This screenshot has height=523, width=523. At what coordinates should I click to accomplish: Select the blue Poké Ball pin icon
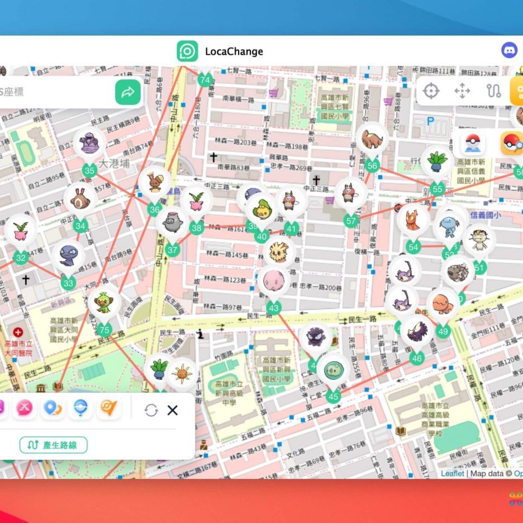(80, 409)
